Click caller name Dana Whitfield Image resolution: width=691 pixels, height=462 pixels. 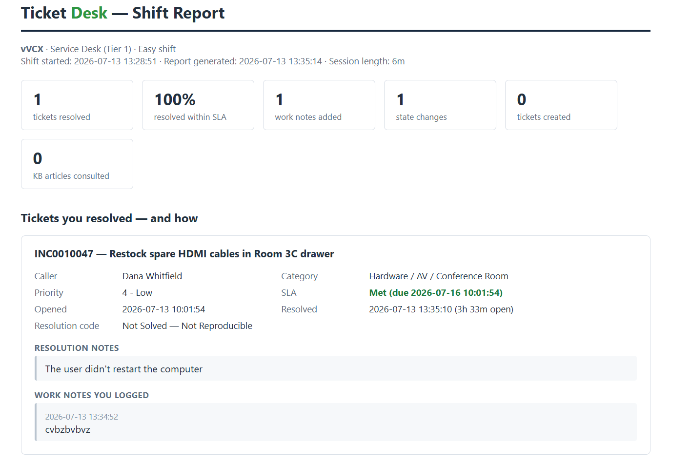[x=152, y=276]
